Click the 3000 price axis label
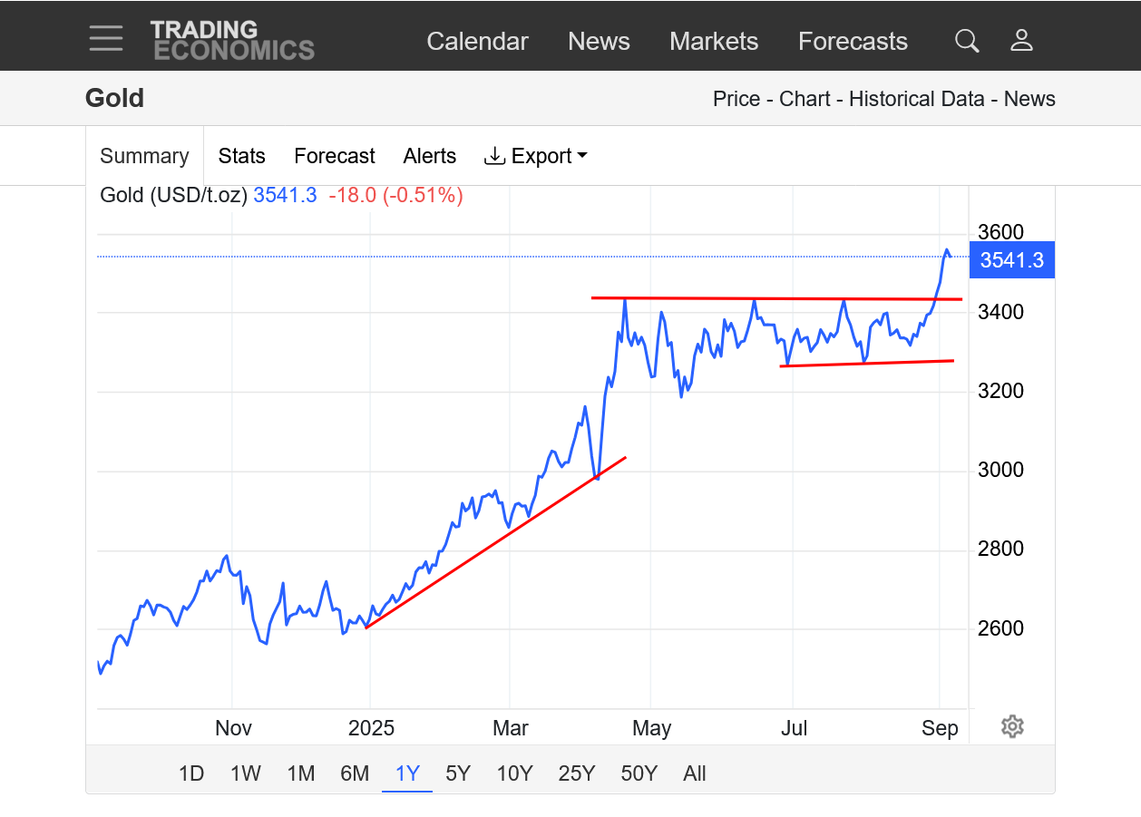 1001,471
